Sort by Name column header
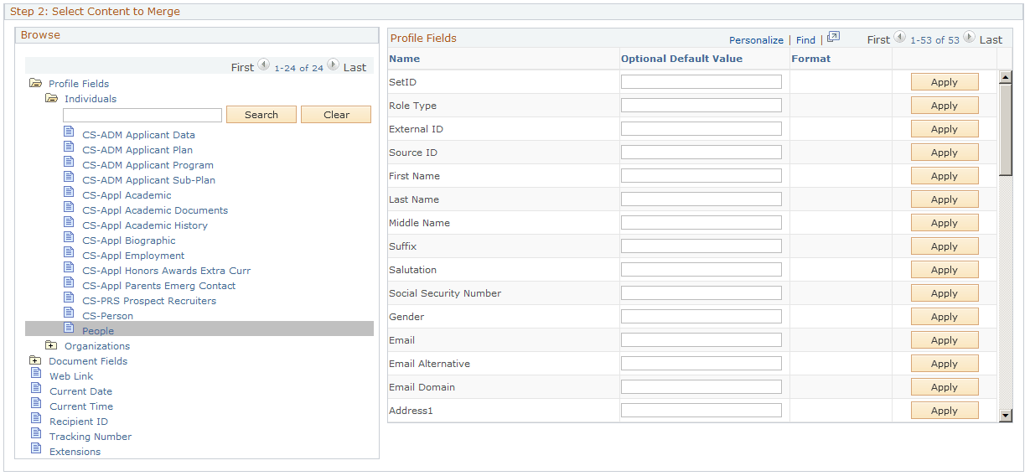The height and width of the screenshot is (476, 1030). (x=404, y=59)
